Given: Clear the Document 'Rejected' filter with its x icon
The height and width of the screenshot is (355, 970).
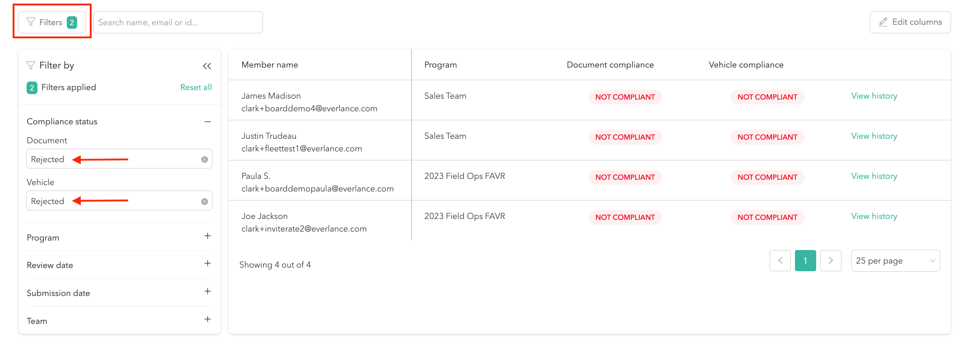Looking at the screenshot, I should coord(204,159).
